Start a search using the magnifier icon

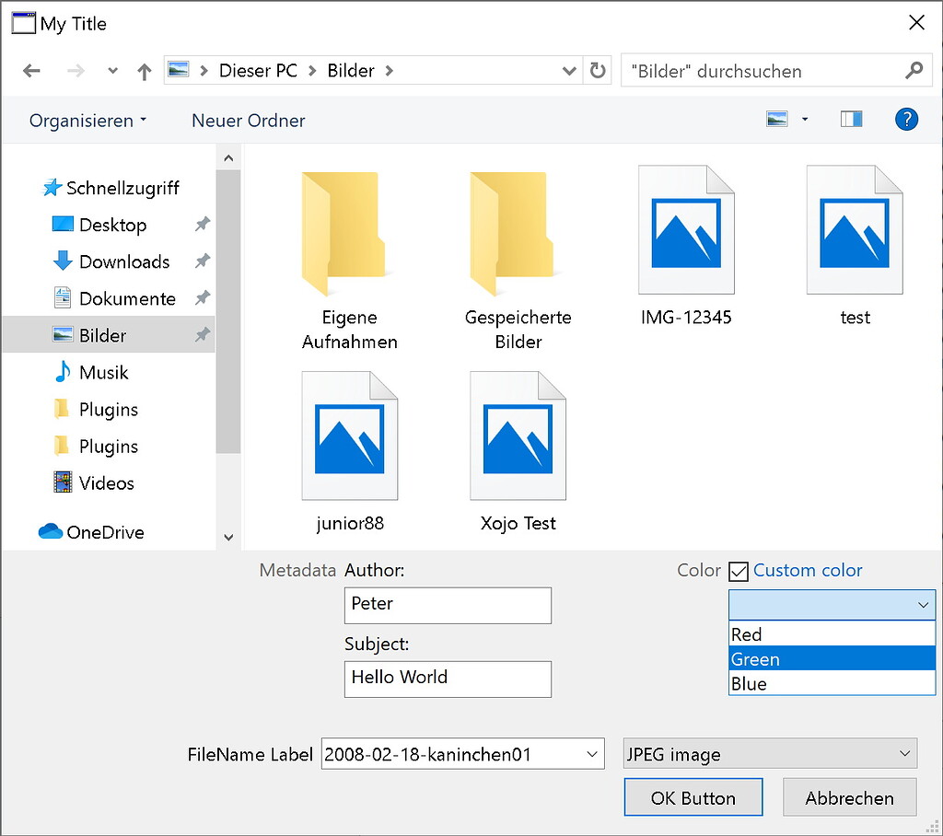pyautogui.click(x=914, y=70)
